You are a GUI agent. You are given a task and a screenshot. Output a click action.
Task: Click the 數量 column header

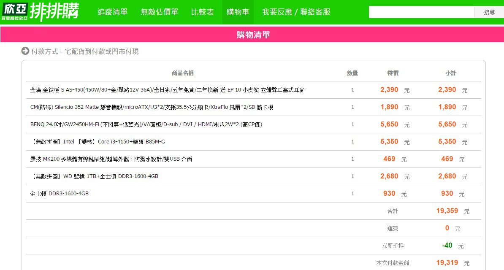[x=352, y=73]
